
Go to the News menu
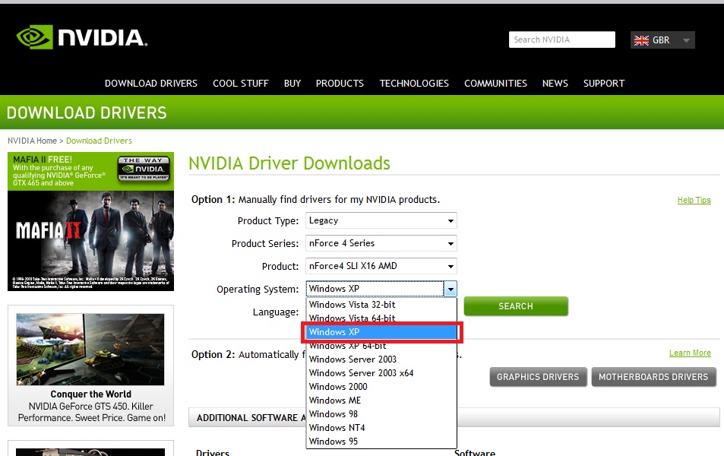point(555,83)
